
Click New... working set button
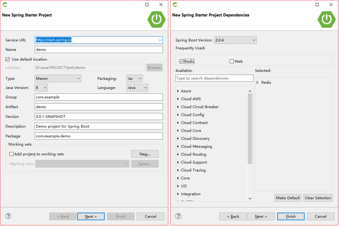point(145,154)
